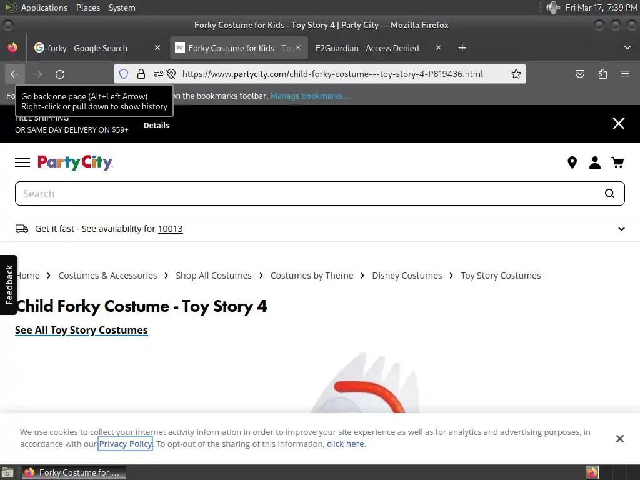Select the product title heading text

pyautogui.click(x=141, y=306)
